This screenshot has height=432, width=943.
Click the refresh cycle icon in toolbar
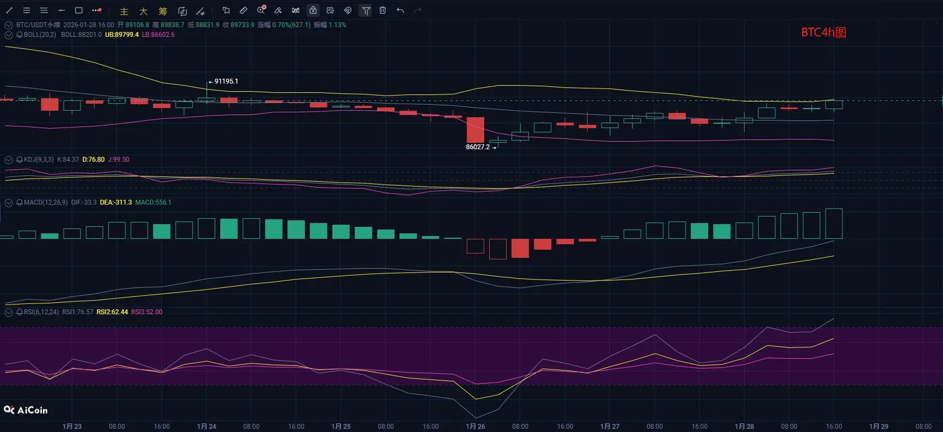pos(183,11)
